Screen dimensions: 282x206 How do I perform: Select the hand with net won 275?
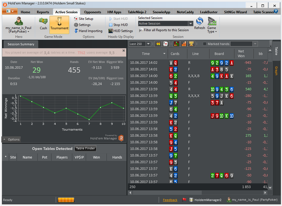[198, 136]
